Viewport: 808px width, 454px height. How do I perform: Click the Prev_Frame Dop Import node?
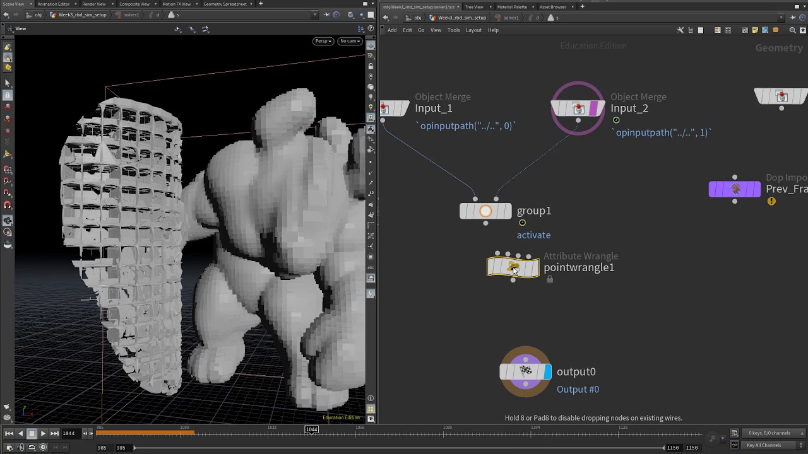point(735,189)
